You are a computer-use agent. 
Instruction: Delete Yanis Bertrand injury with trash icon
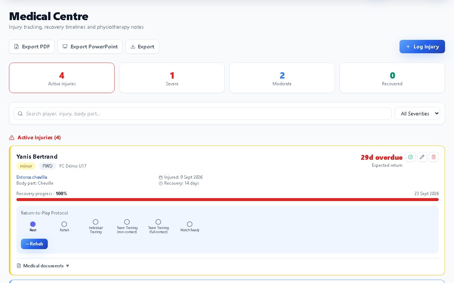tap(433, 157)
